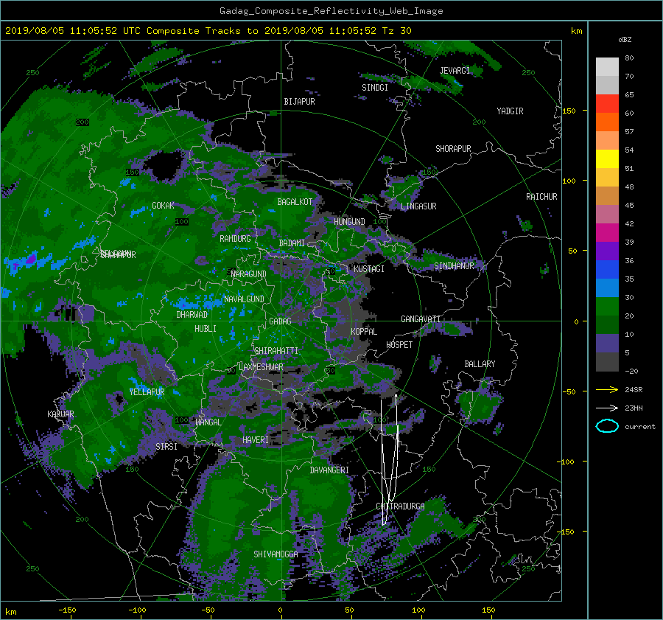This screenshot has width=663, height=620.
Task: Pick the bright green 30 dBZ swatch
Action: coord(607,307)
